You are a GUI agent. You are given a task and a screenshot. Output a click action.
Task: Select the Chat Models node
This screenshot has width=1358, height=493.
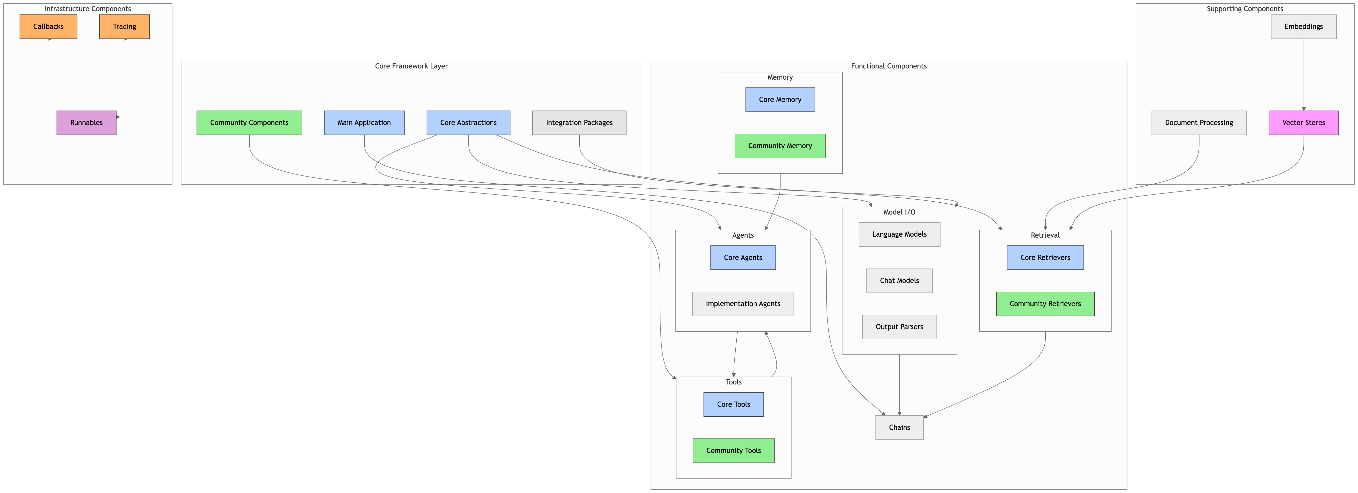[x=899, y=281]
